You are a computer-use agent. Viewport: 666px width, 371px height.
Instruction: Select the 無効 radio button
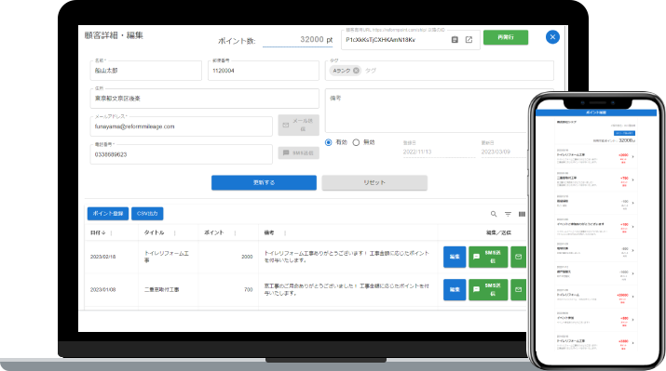[356, 142]
